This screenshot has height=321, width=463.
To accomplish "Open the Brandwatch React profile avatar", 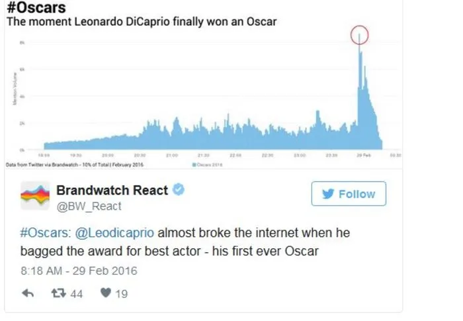I will click(x=35, y=196).
